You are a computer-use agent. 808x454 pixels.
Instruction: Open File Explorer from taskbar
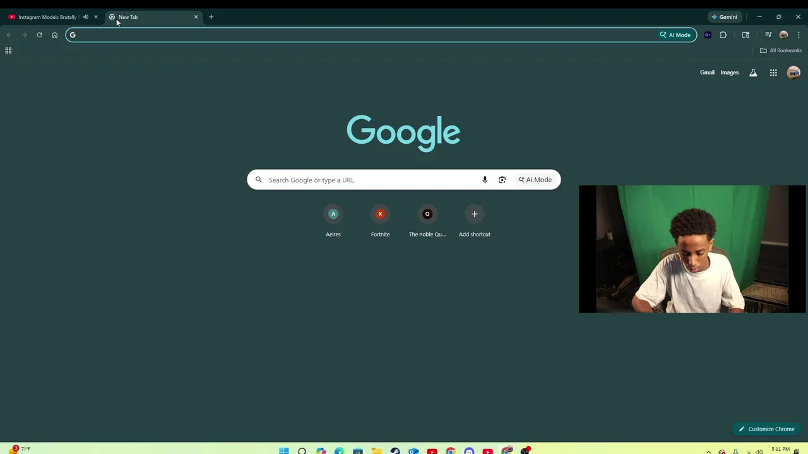point(376,451)
